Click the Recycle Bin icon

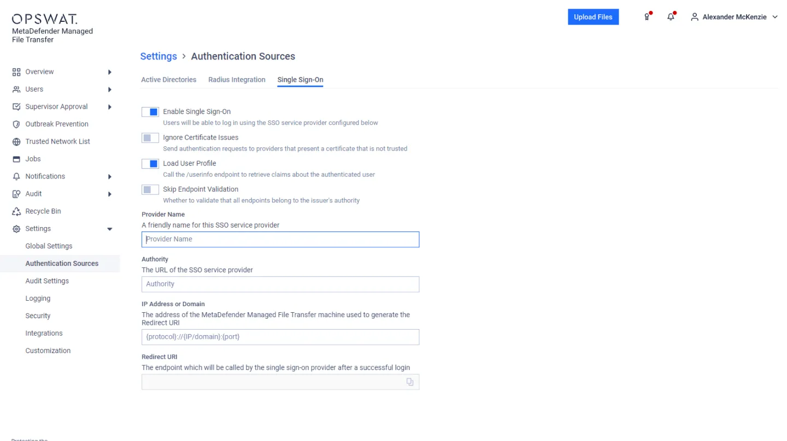[x=16, y=211]
